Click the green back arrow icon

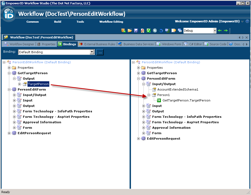point(220,31)
